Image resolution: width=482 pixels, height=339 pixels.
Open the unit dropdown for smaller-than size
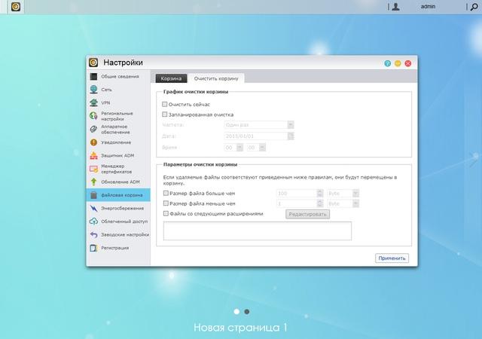coord(343,203)
